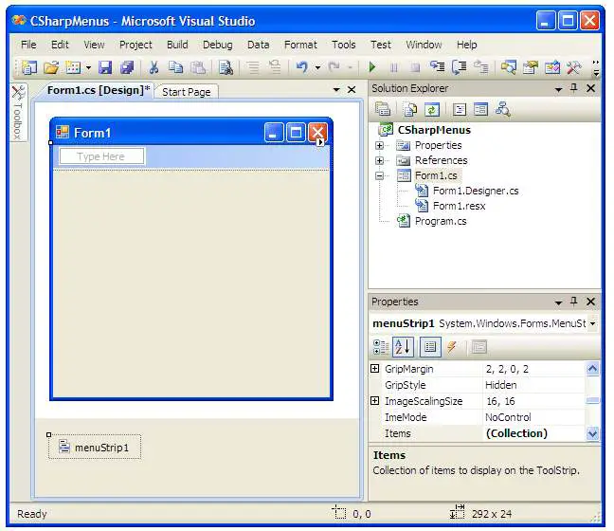
Task: Open the Properties object selector dropdown
Action: click(x=592, y=323)
